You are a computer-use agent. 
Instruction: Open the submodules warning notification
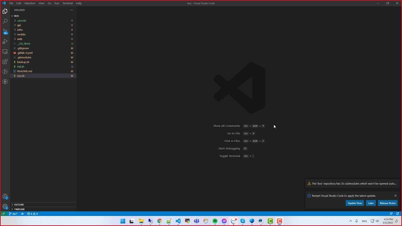pyautogui.click(x=352, y=184)
